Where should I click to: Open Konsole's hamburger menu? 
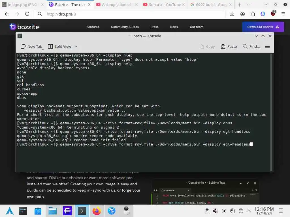tap(267, 46)
